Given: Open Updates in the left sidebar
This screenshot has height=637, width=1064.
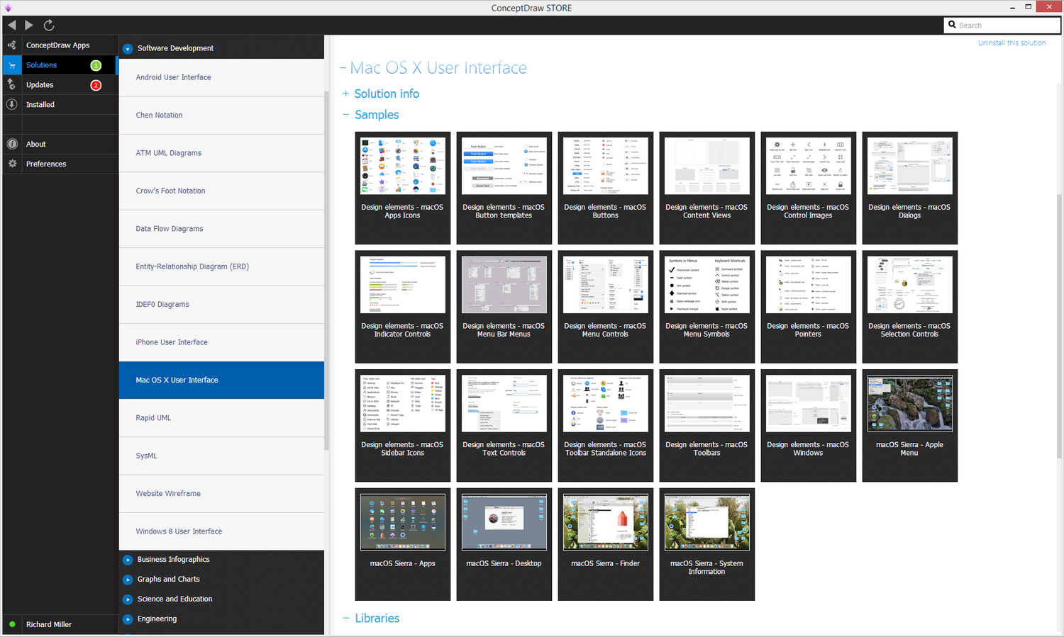Looking at the screenshot, I should pyautogui.click(x=40, y=85).
